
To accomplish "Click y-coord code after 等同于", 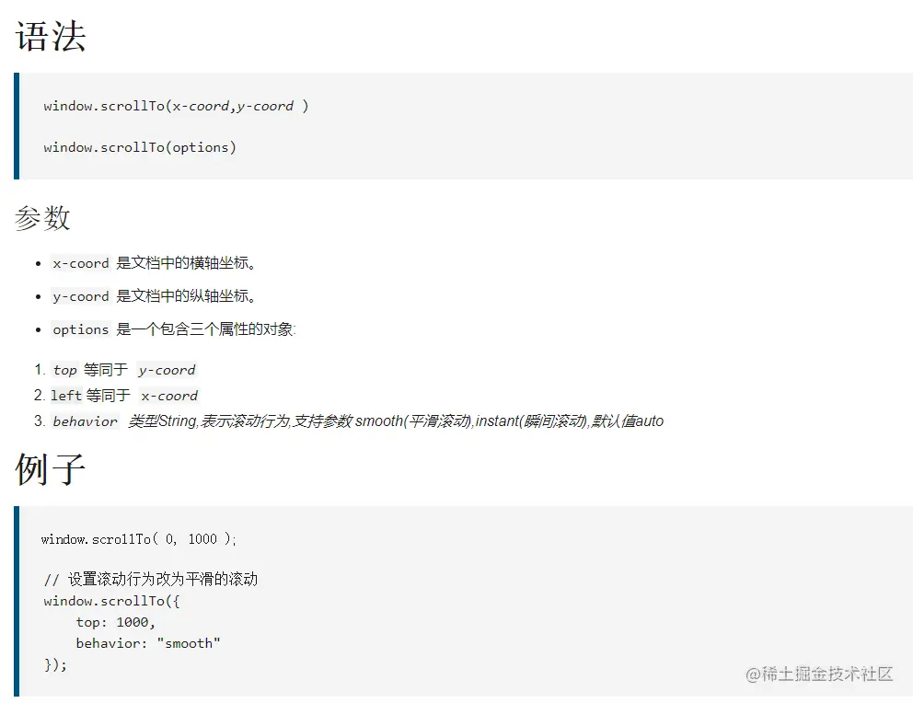I will [x=167, y=370].
